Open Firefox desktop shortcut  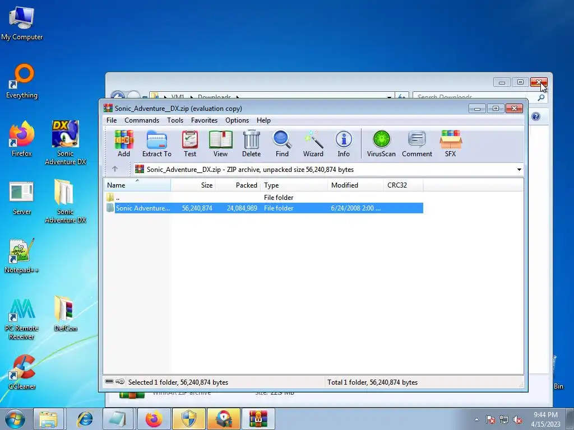pyautogui.click(x=22, y=139)
